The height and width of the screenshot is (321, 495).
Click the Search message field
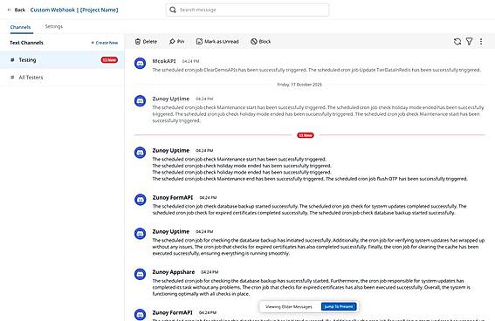point(247,10)
